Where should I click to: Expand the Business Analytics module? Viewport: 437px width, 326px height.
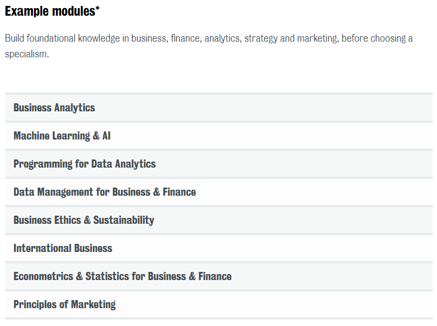[218, 108]
